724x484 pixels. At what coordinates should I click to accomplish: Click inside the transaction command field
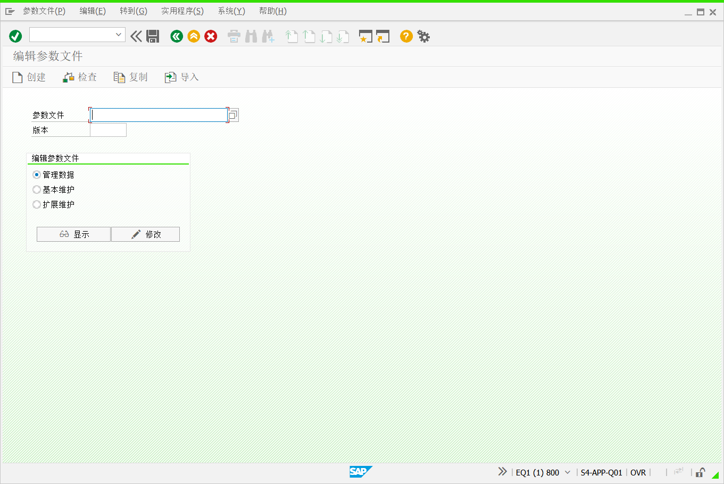click(x=72, y=35)
